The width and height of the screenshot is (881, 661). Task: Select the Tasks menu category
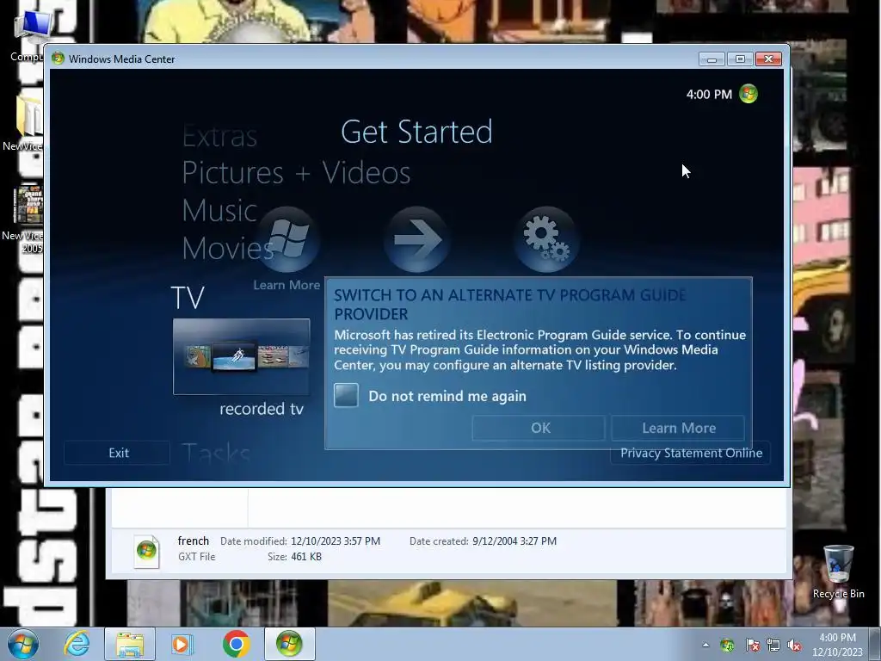tap(216, 453)
